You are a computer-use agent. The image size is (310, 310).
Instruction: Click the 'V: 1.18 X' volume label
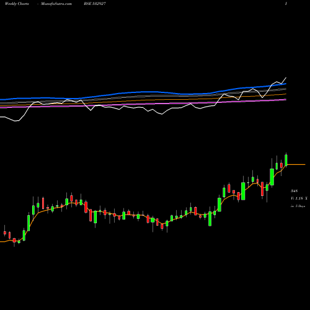[x=299, y=198]
